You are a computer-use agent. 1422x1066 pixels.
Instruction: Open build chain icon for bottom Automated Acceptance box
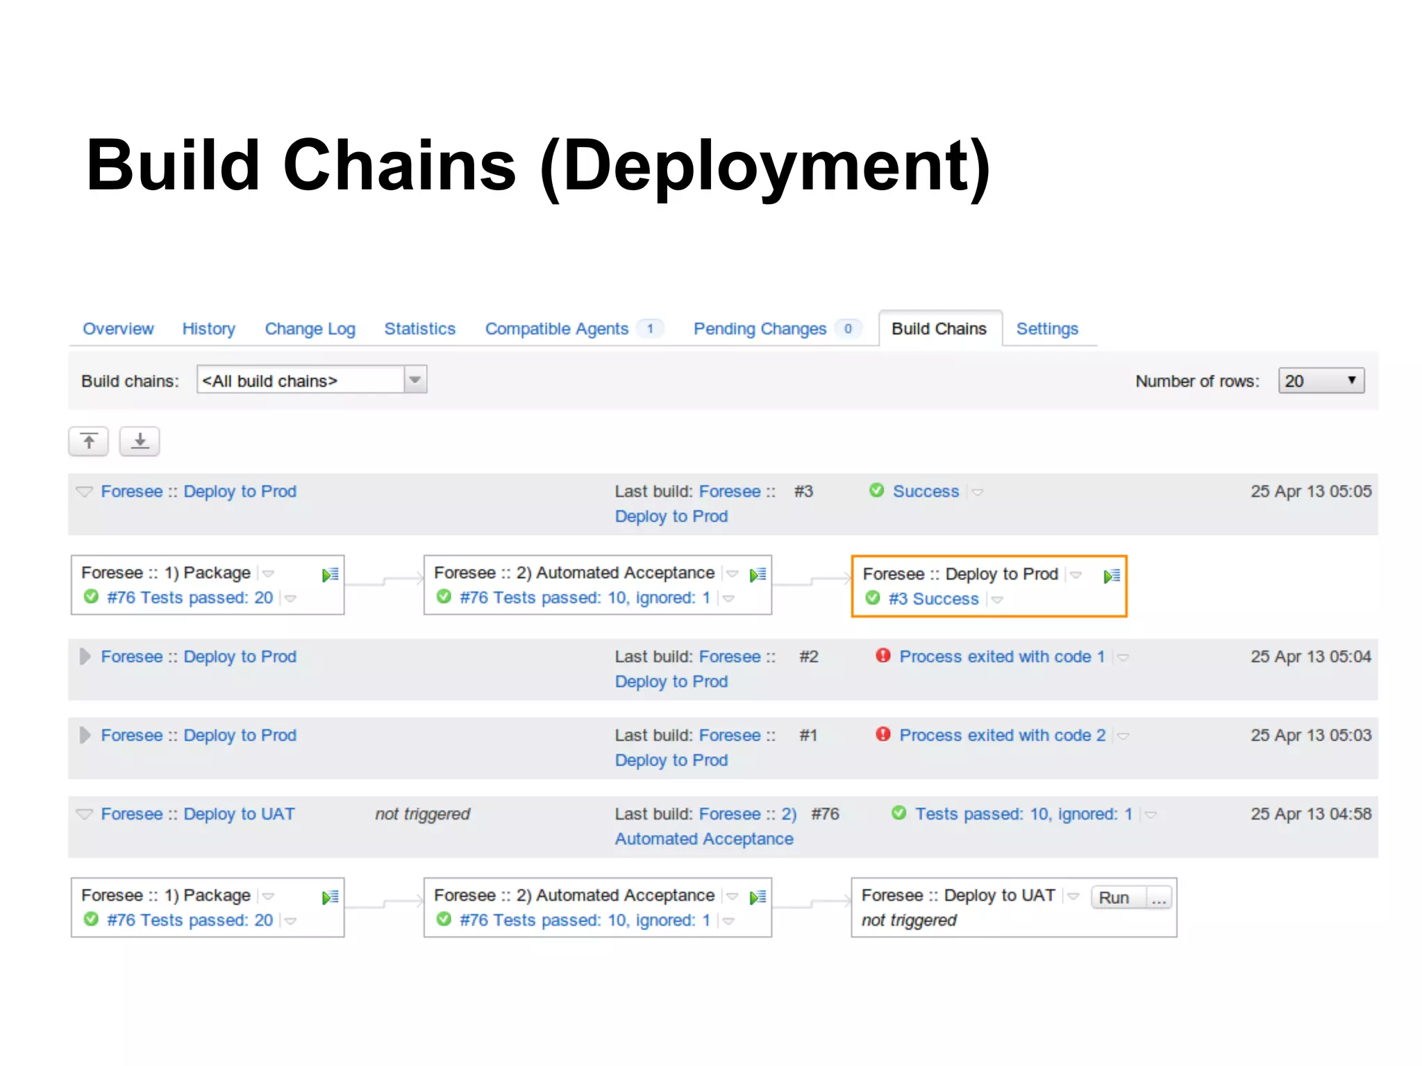tap(758, 897)
